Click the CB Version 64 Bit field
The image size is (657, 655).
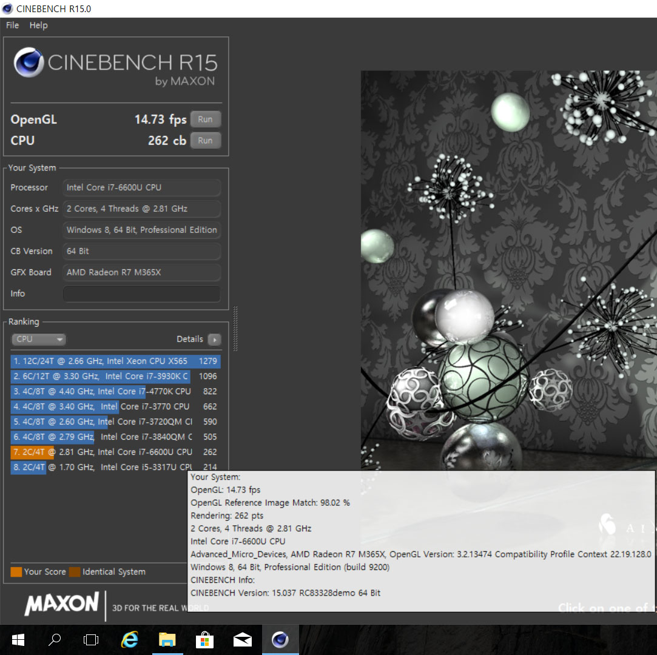click(141, 251)
